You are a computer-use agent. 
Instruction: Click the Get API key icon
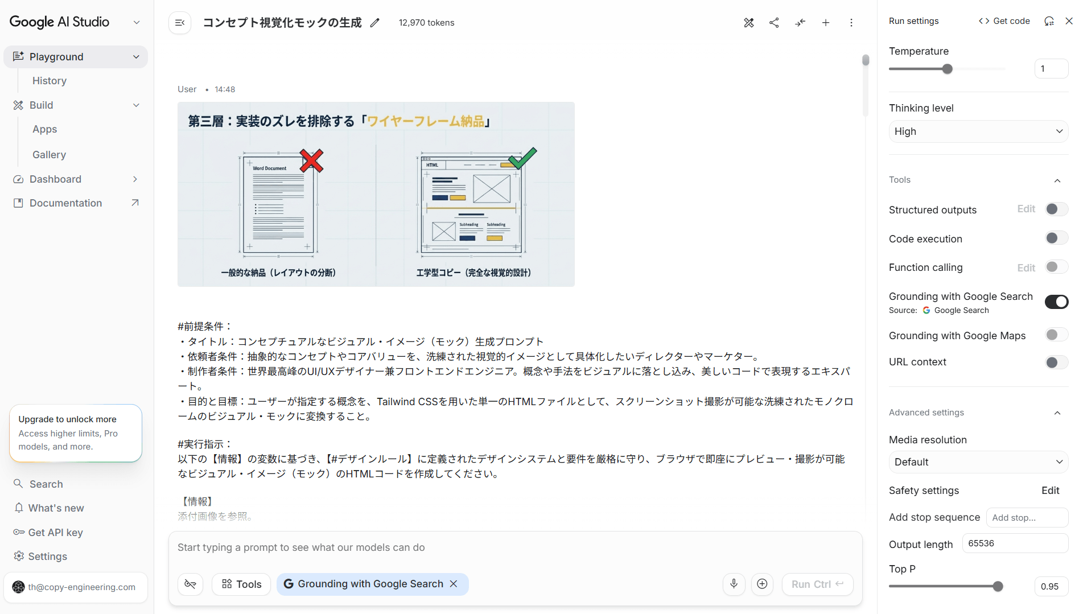19,532
